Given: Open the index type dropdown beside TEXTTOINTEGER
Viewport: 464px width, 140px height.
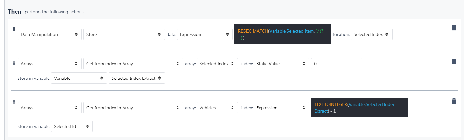Looking at the screenshot, I should coord(281,108).
